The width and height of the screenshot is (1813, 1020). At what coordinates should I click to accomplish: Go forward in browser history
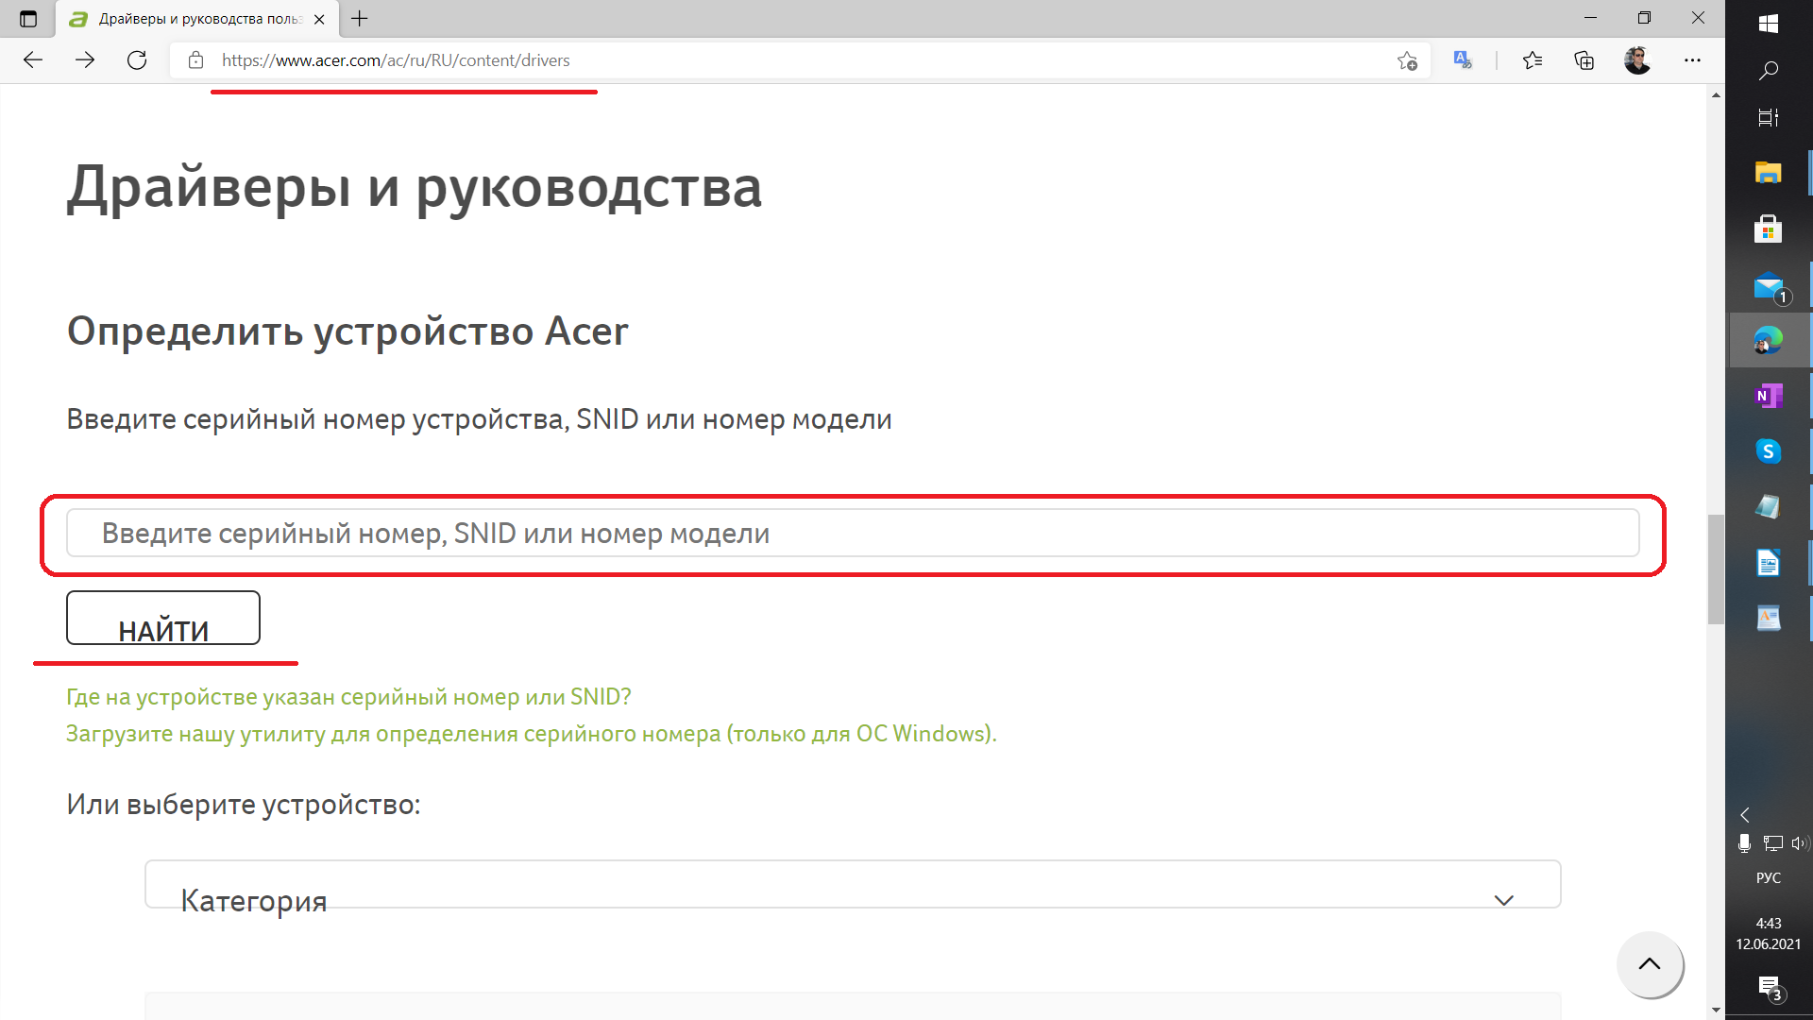[x=85, y=60]
